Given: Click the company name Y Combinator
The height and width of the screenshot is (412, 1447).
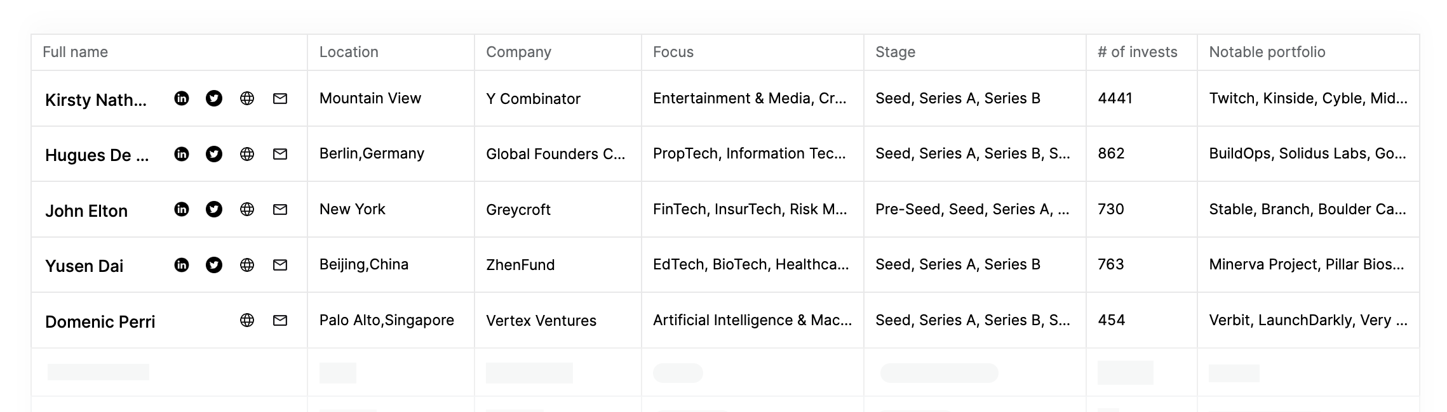Looking at the screenshot, I should pyautogui.click(x=533, y=99).
